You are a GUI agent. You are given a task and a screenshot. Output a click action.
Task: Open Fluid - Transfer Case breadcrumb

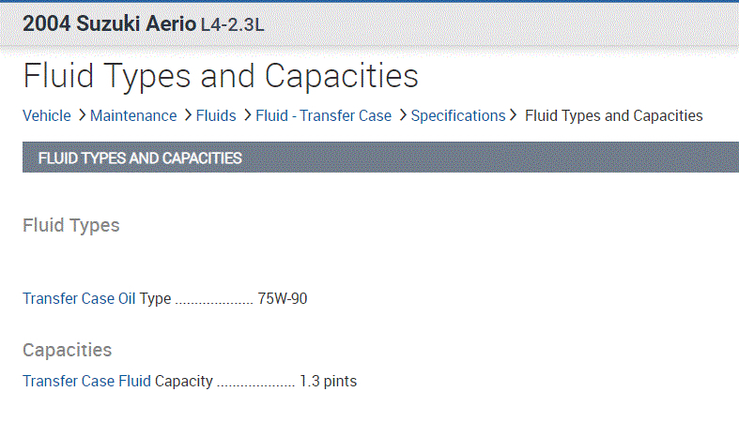point(324,116)
